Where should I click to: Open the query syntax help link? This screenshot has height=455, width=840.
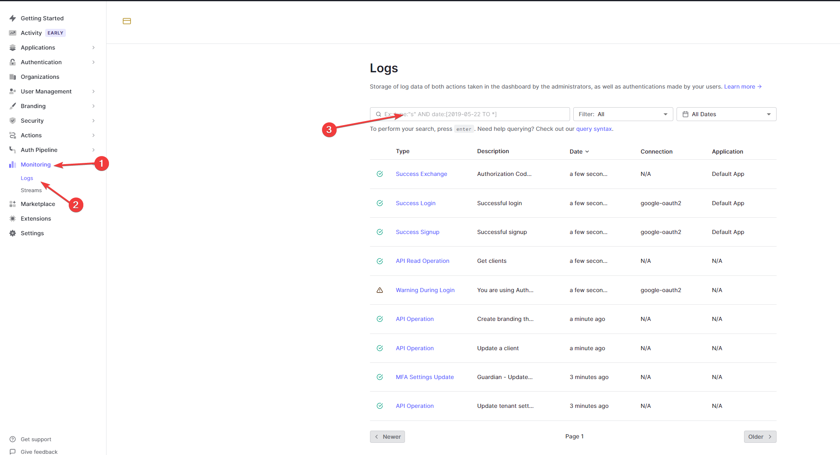(x=594, y=129)
